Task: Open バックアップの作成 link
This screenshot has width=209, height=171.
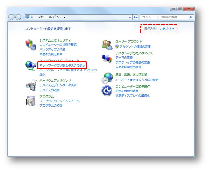Action: pos(52,50)
